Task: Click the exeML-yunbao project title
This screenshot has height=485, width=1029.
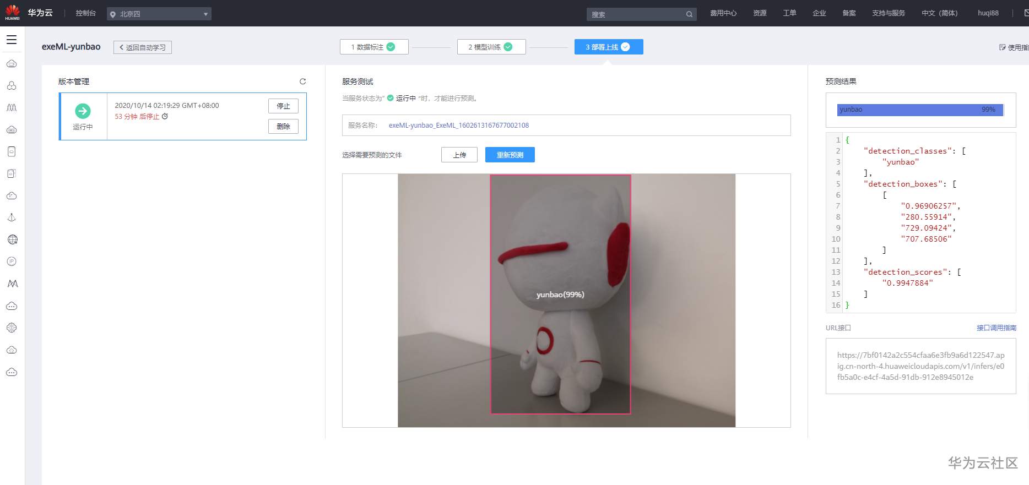Action: [x=71, y=47]
